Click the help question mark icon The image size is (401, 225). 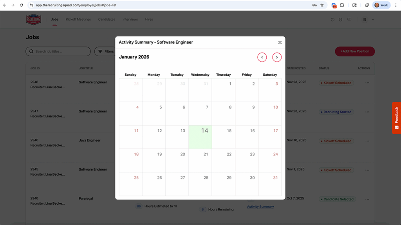[x=332, y=20]
